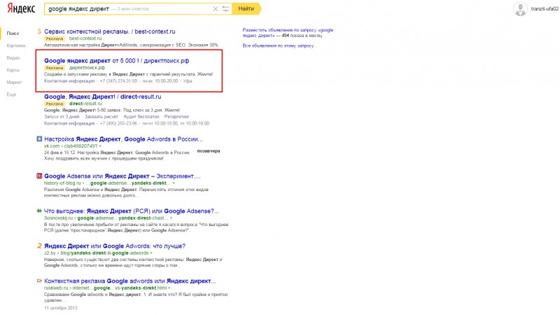Viewport: 560px width, 315px height.
Task: Switch to the Карты tab
Action: coord(13,70)
